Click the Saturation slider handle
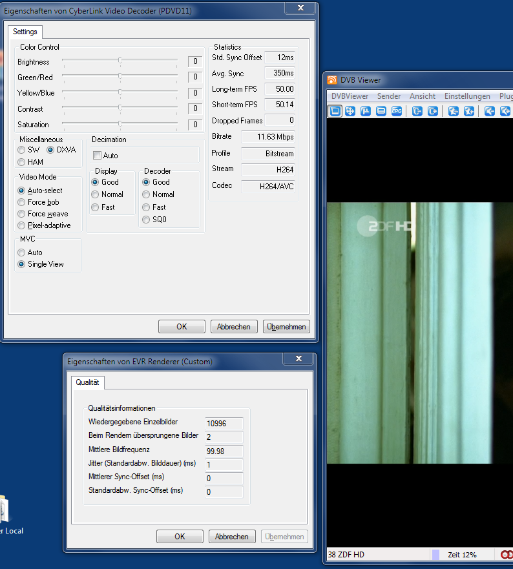This screenshot has width=513, height=569. point(120,124)
